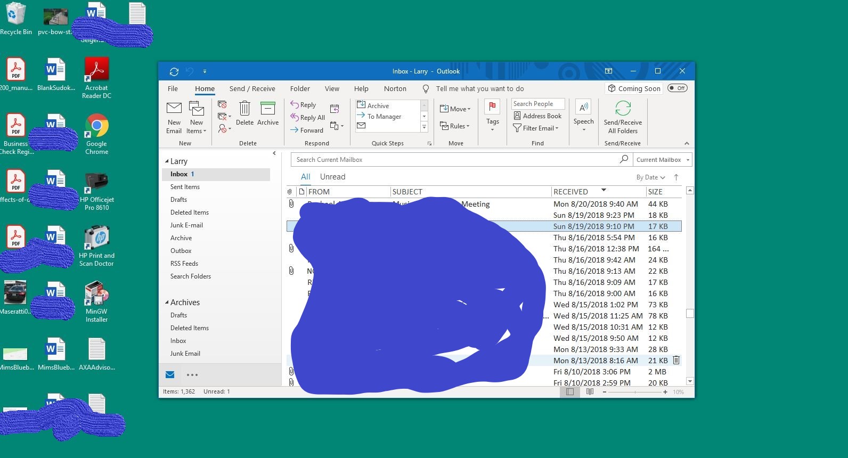Show All messages filter

[305, 177]
